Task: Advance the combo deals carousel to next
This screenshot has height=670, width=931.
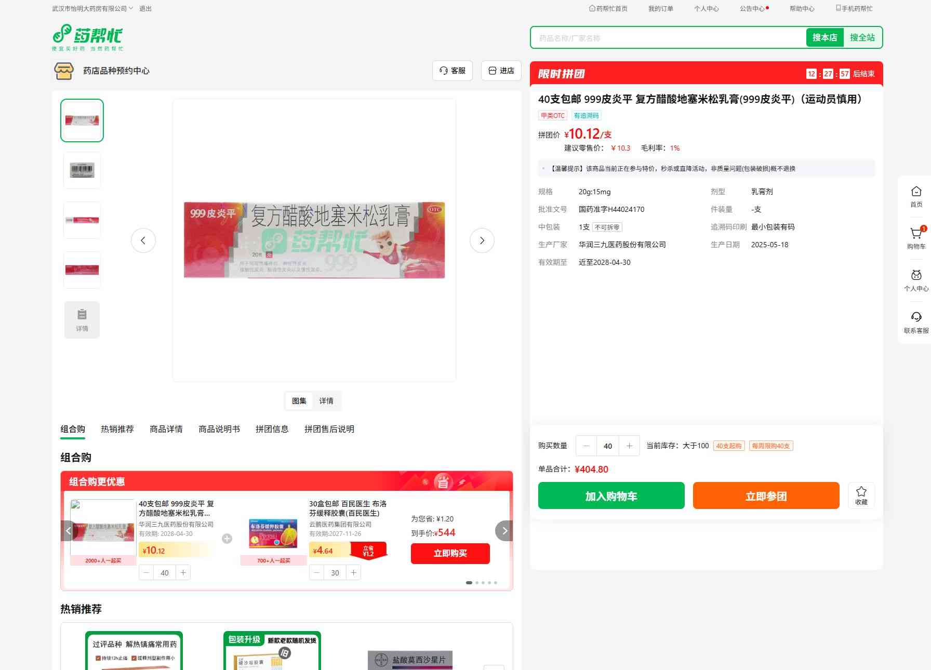Action: (504, 531)
